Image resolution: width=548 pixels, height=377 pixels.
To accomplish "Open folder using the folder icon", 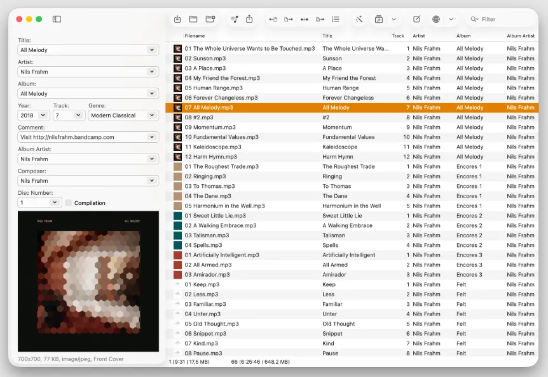I will (193, 19).
